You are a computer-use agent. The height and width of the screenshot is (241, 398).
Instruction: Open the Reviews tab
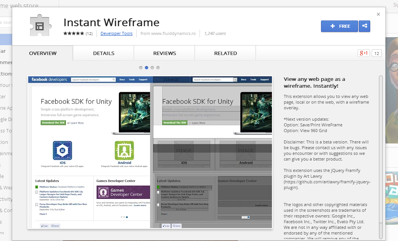[165, 54]
